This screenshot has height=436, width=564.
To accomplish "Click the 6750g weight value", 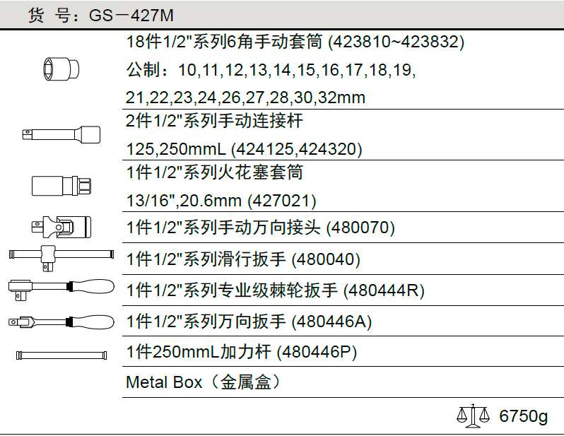I will 523,416.
